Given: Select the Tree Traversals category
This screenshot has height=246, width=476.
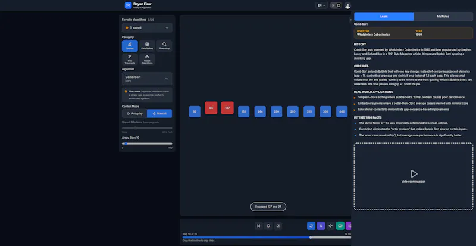Looking at the screenshot, I should pyautogui.click(x=130, y=60).
